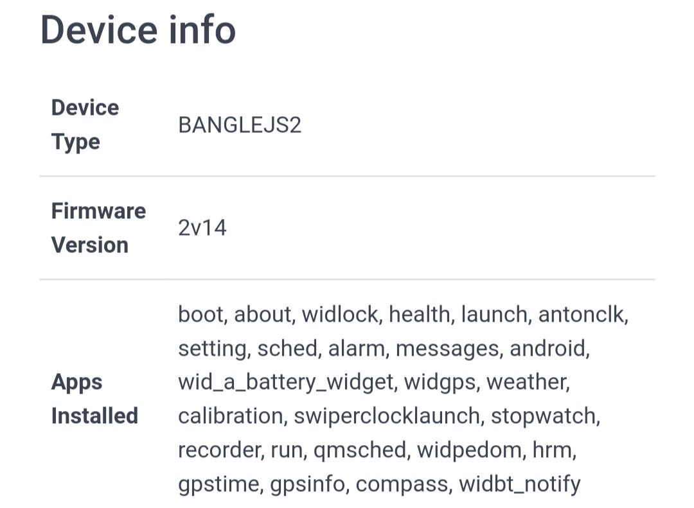Click the stopwatch entry in apps list
Screen dimensions: 694x508
(543, 416)
